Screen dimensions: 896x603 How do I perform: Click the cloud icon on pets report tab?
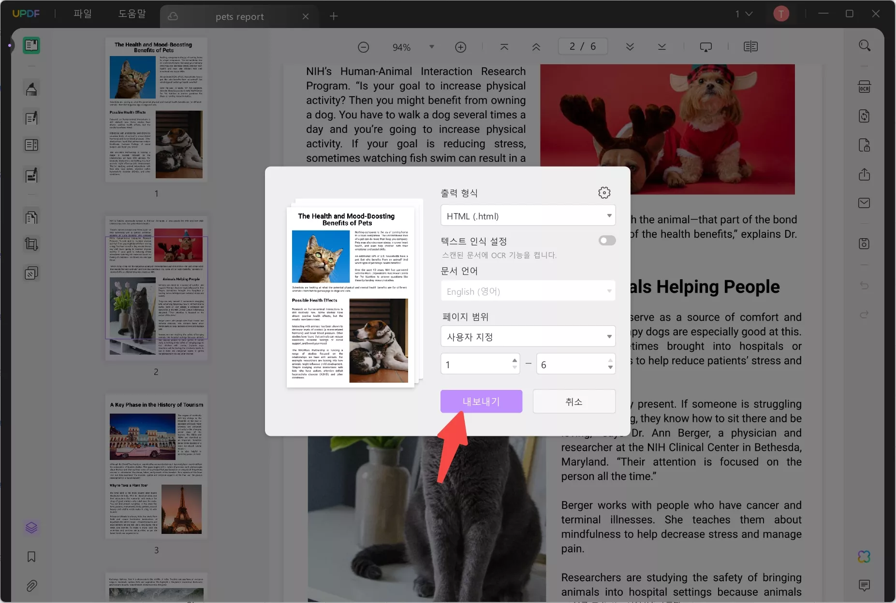173,16
